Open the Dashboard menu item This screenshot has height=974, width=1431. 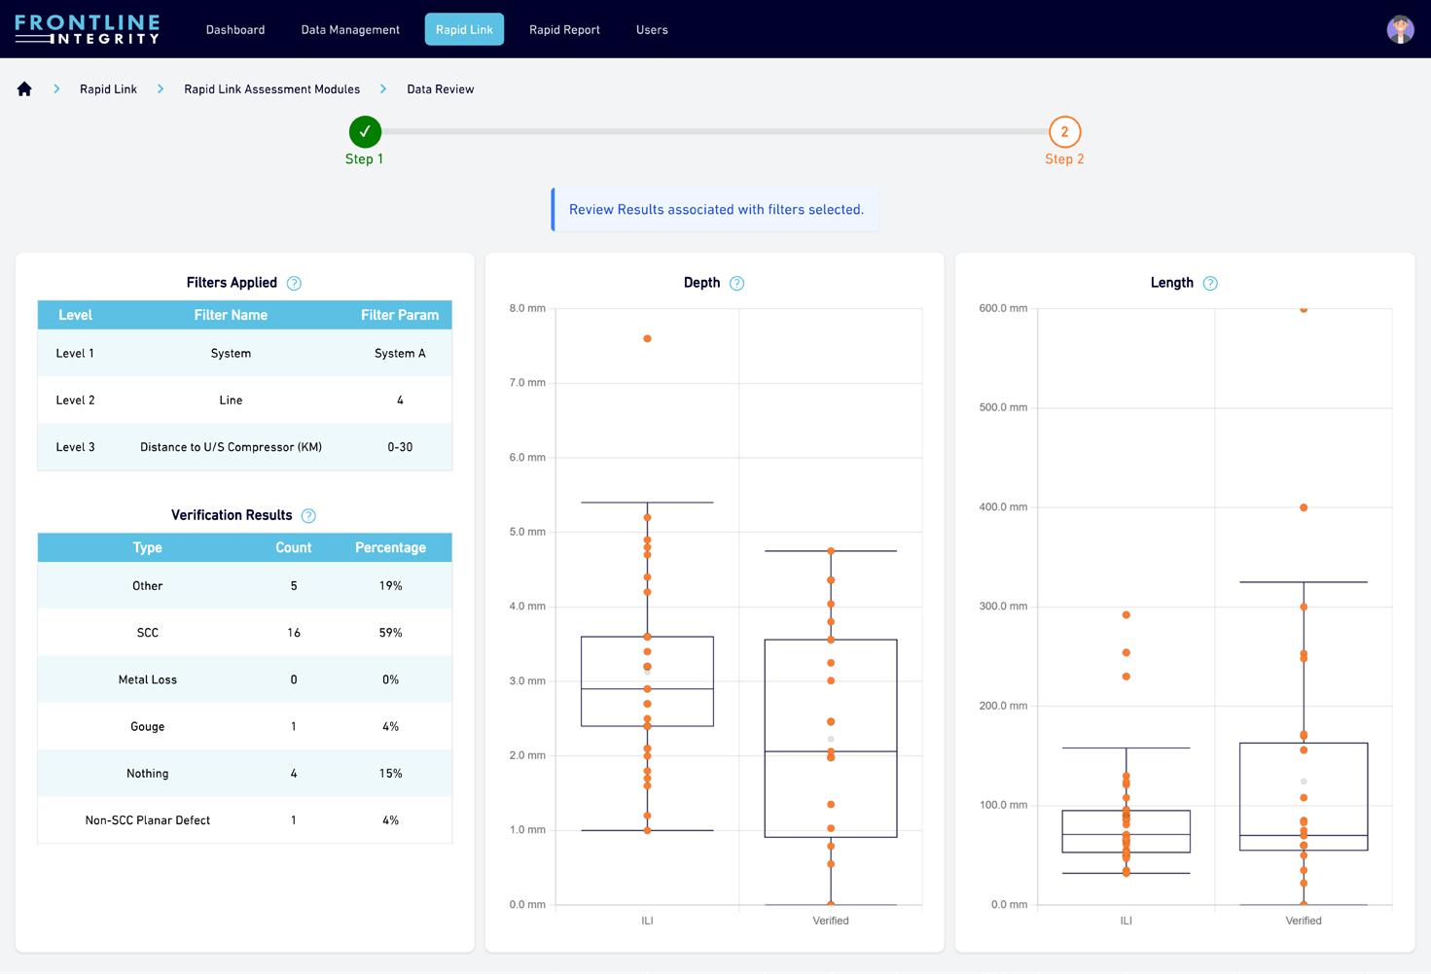tap(235, 30)
